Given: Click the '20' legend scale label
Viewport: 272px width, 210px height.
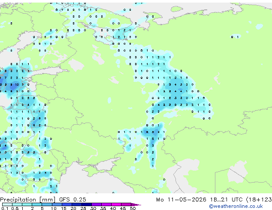Looking at the screenshot, I should (73, 208).
